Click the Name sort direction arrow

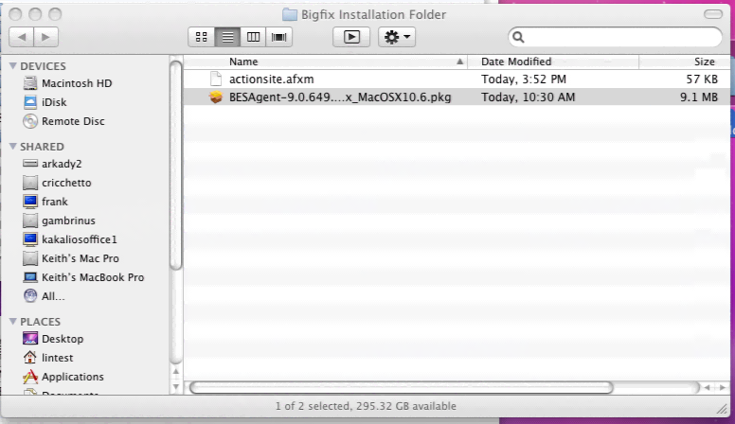pos(459,62)
